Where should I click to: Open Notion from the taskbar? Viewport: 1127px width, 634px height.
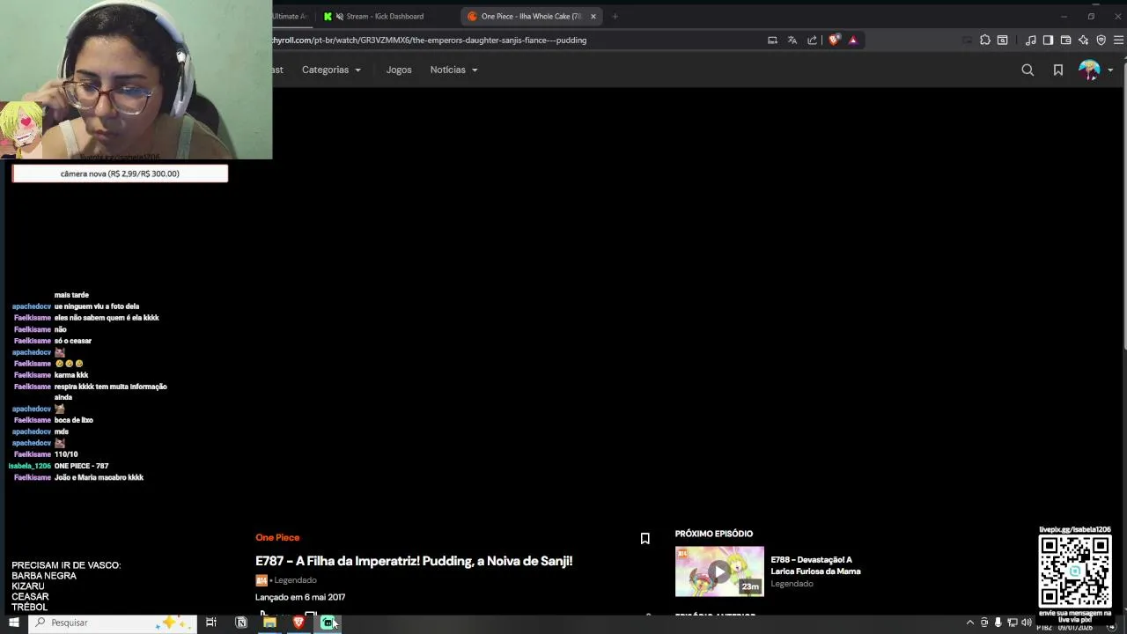pyautogui.click(x=241, y=623)
